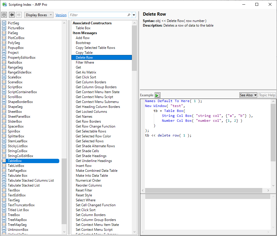Screen dimensions: 277x236
Task: Click the magnifier icon in Filter box
Action: (x=129, y=15)
